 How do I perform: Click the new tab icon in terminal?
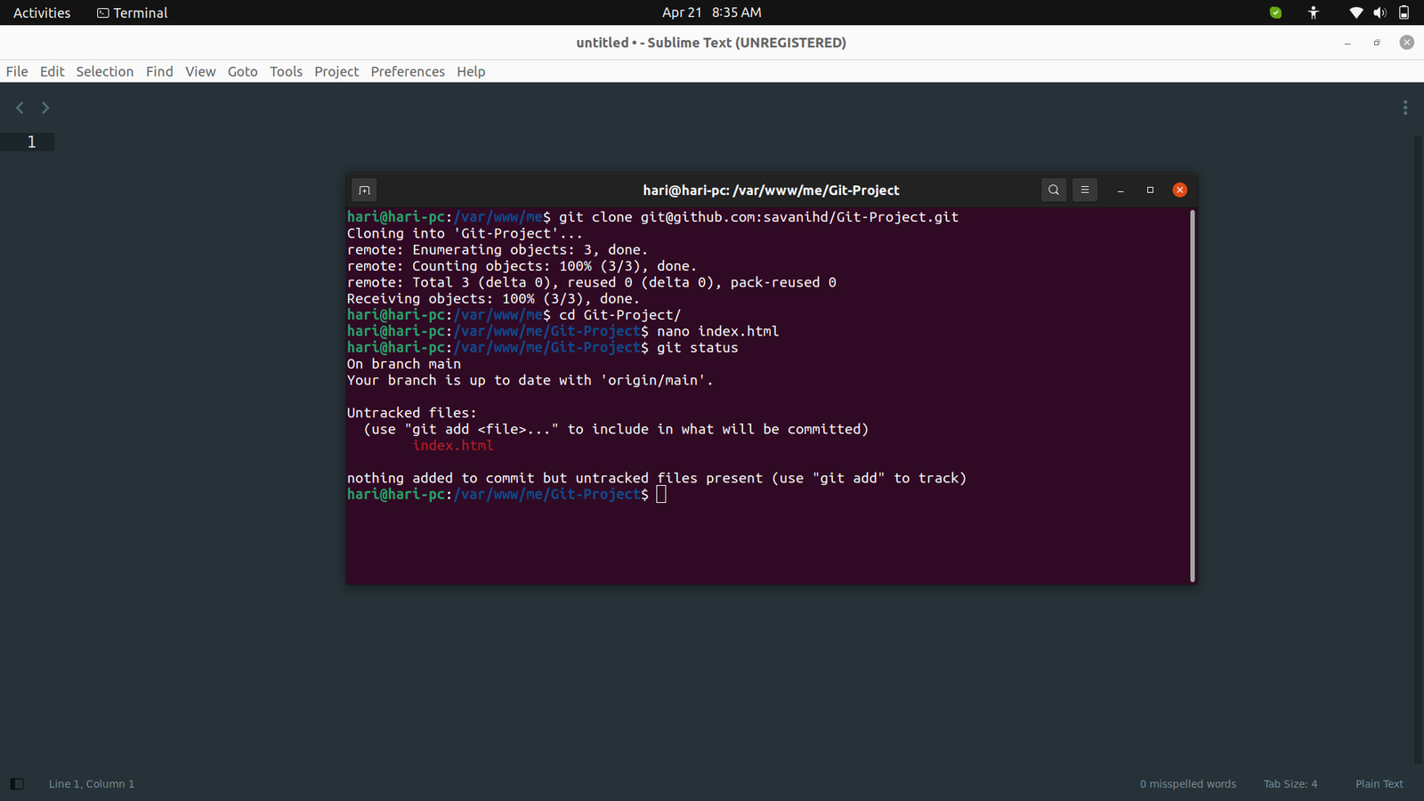point(364,190)
